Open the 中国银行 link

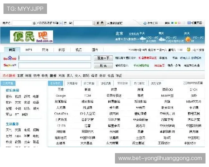point(190,143)
